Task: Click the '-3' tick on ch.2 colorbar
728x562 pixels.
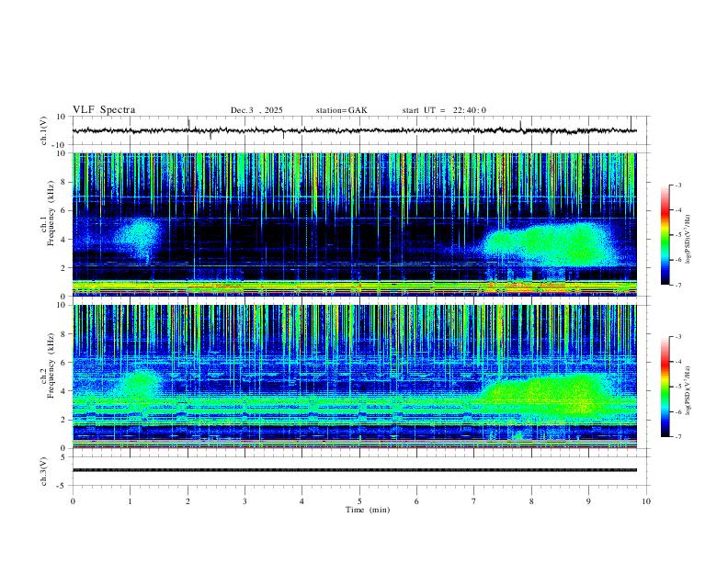Action: pyautogui.click(x=677, y=337)
